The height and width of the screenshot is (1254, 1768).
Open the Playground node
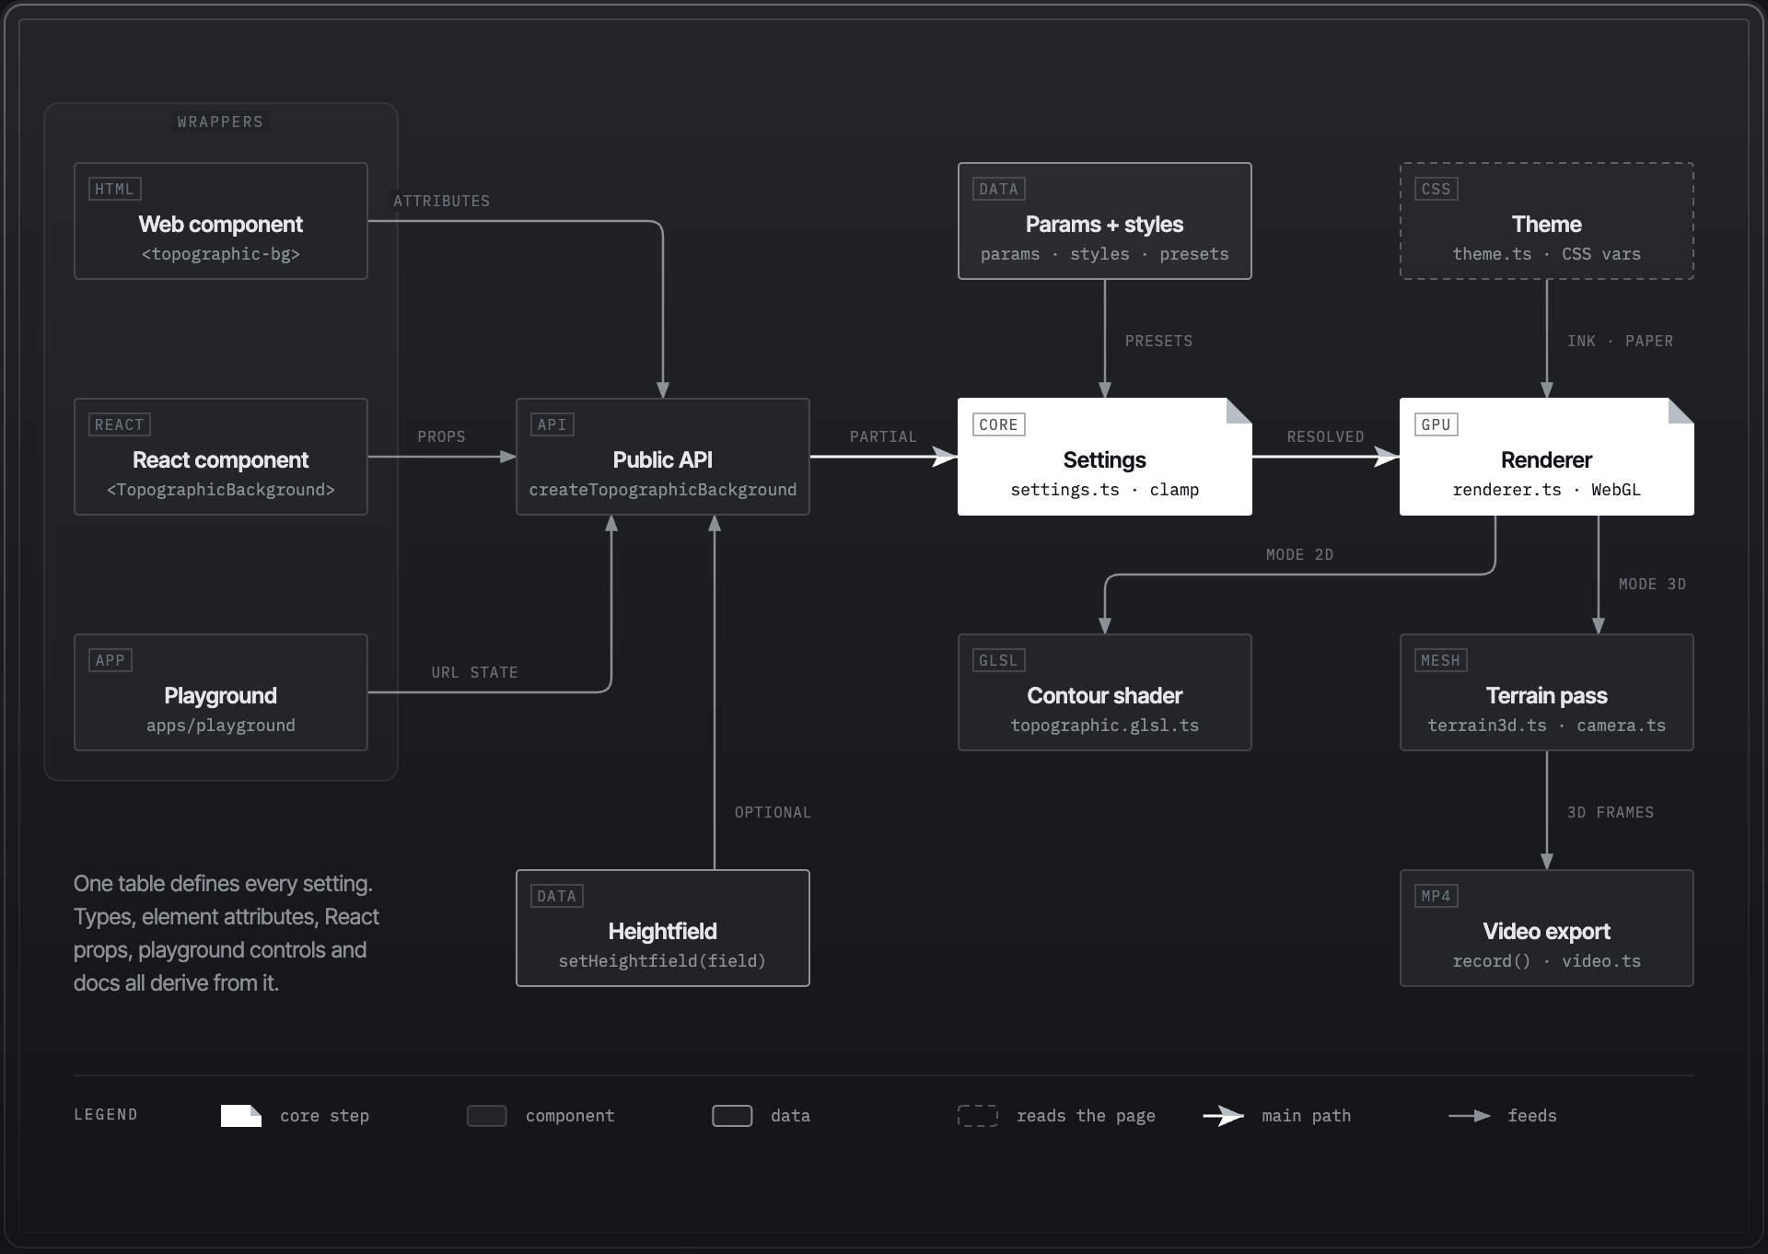(221, 692)
